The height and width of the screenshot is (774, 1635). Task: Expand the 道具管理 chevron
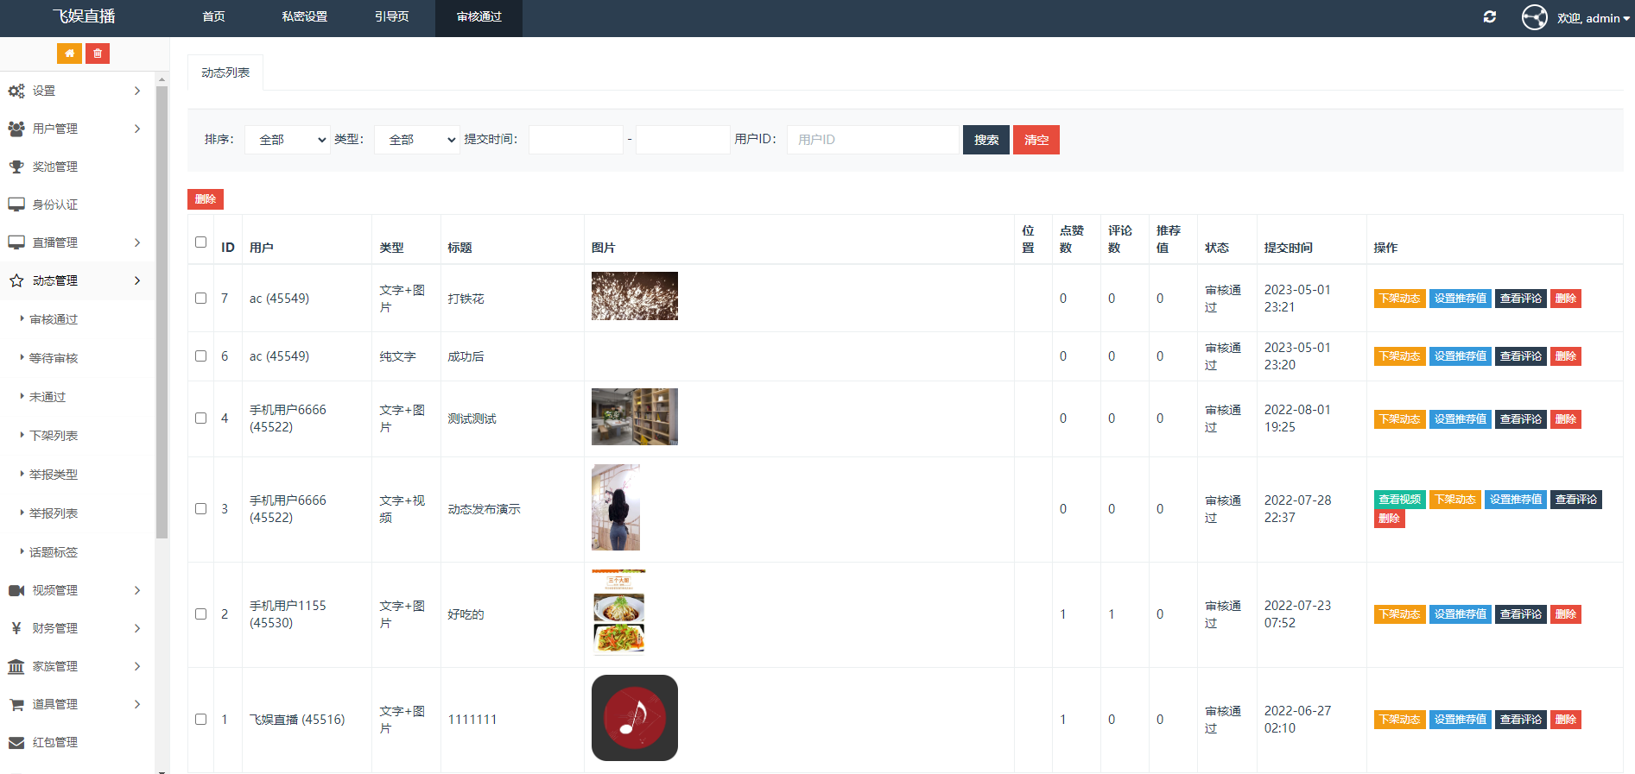pos(137,704)
